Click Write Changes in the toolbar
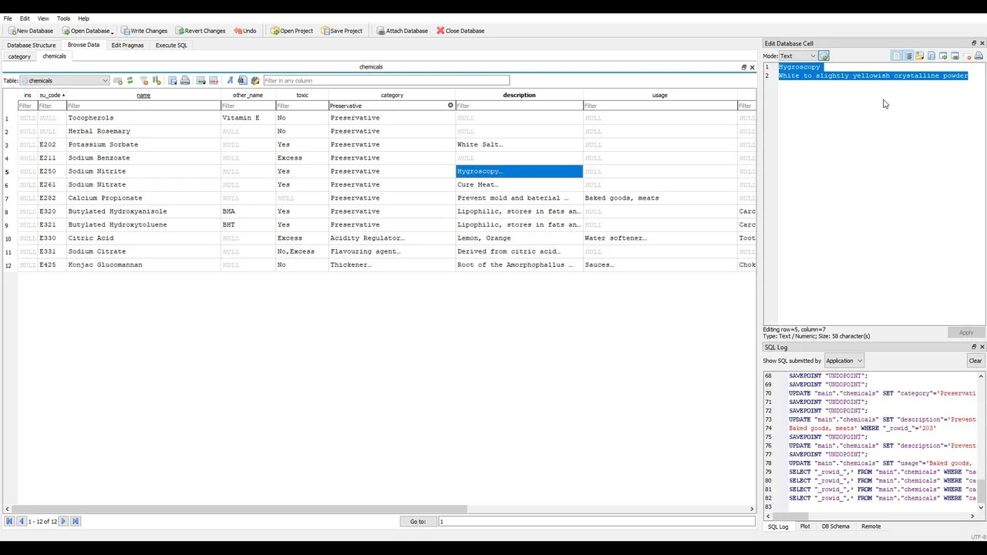This screenshot has width=987, height=555. click(x=144, y=31)
